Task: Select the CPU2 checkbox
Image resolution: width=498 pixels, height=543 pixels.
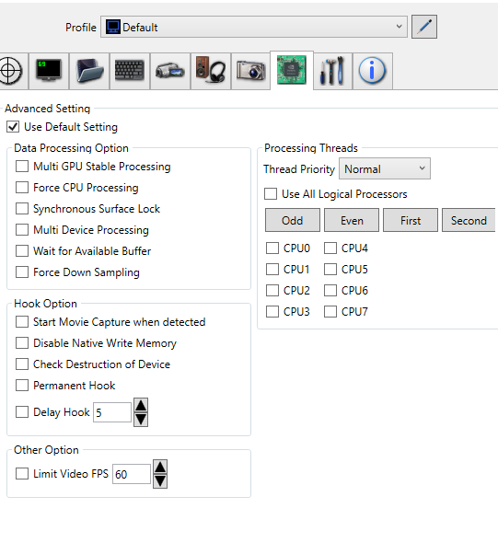Action: pos(272,290)
